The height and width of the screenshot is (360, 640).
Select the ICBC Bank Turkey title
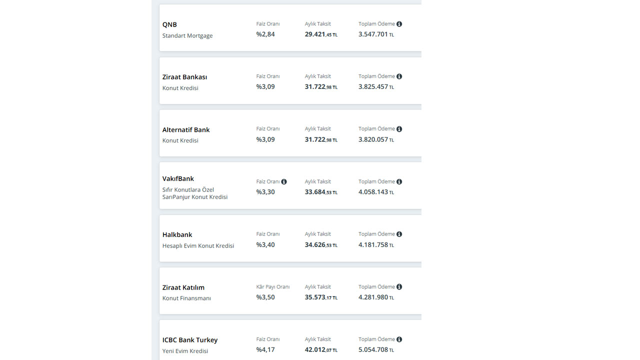(x=190, y=340)
